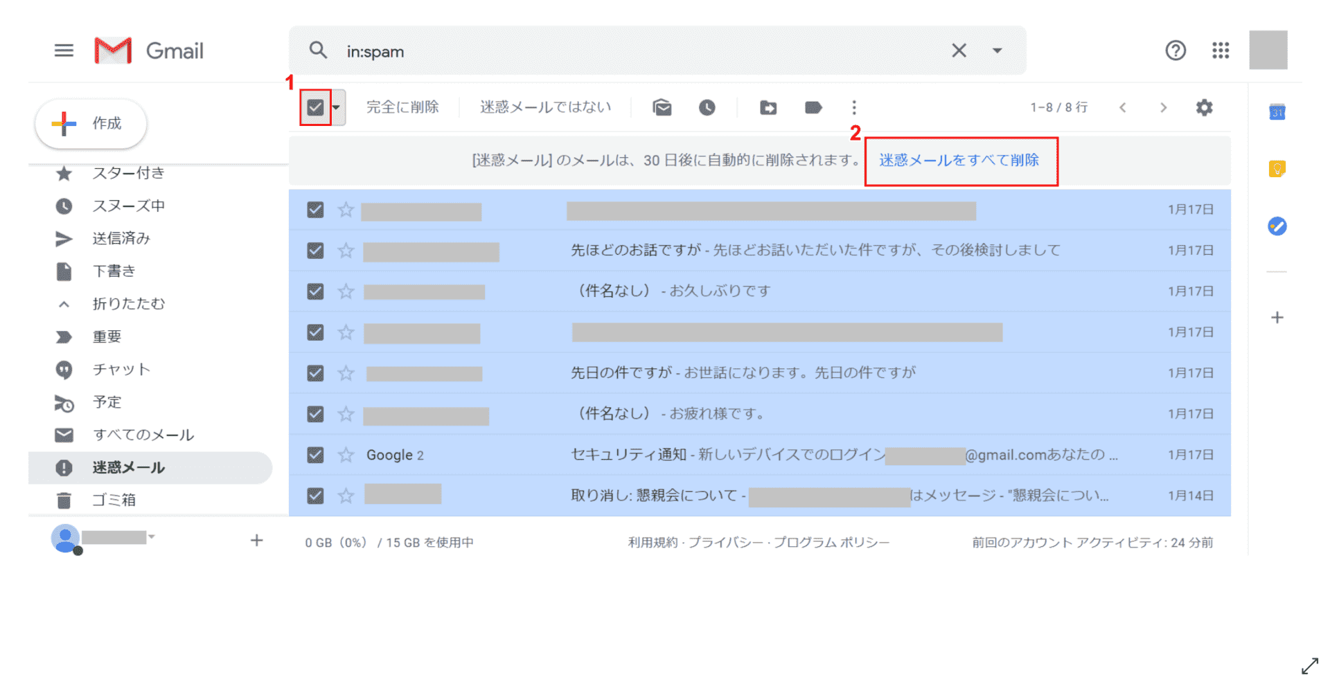
Task: Clear the search with the X icon
Action: coord(959,51)
